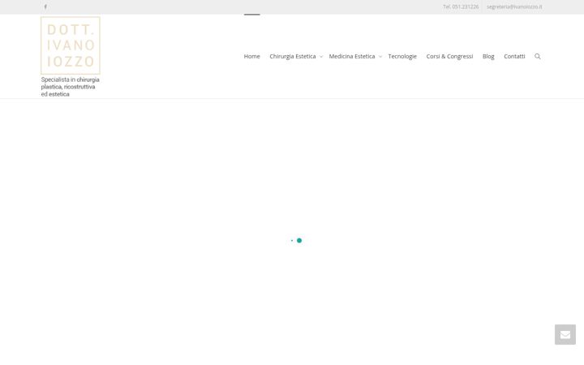
Task: Open the Blog page
Action: (x=488, y=56)
